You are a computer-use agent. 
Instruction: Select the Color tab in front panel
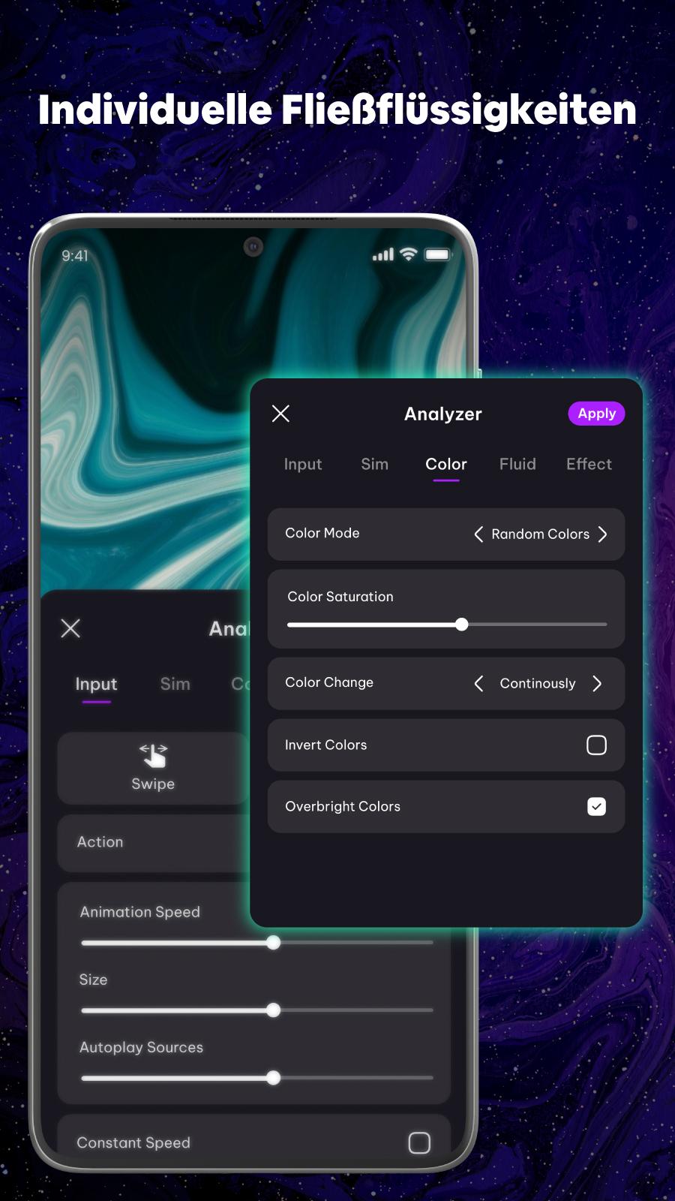pos(446,465)
